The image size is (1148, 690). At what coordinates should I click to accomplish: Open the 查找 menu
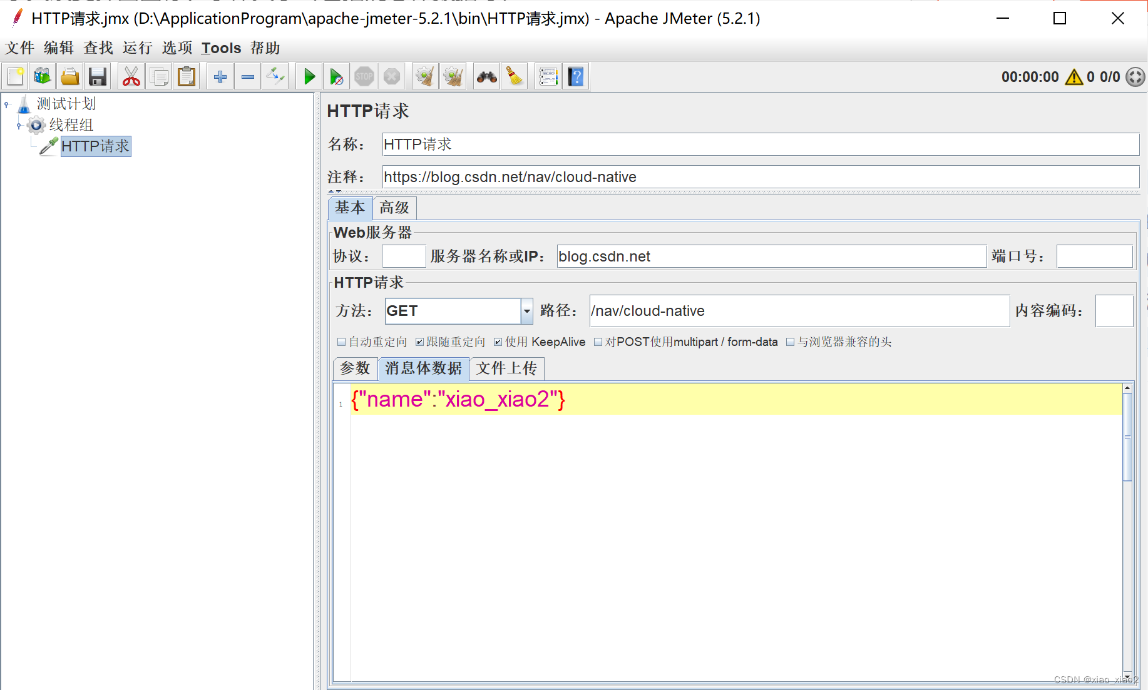pyautogui.click(x=98, y=48)
